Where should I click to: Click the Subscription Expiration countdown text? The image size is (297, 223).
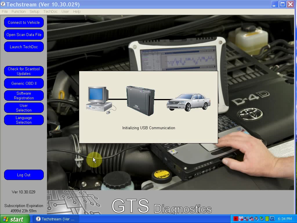pyautogui.click(x=24, y=208)
